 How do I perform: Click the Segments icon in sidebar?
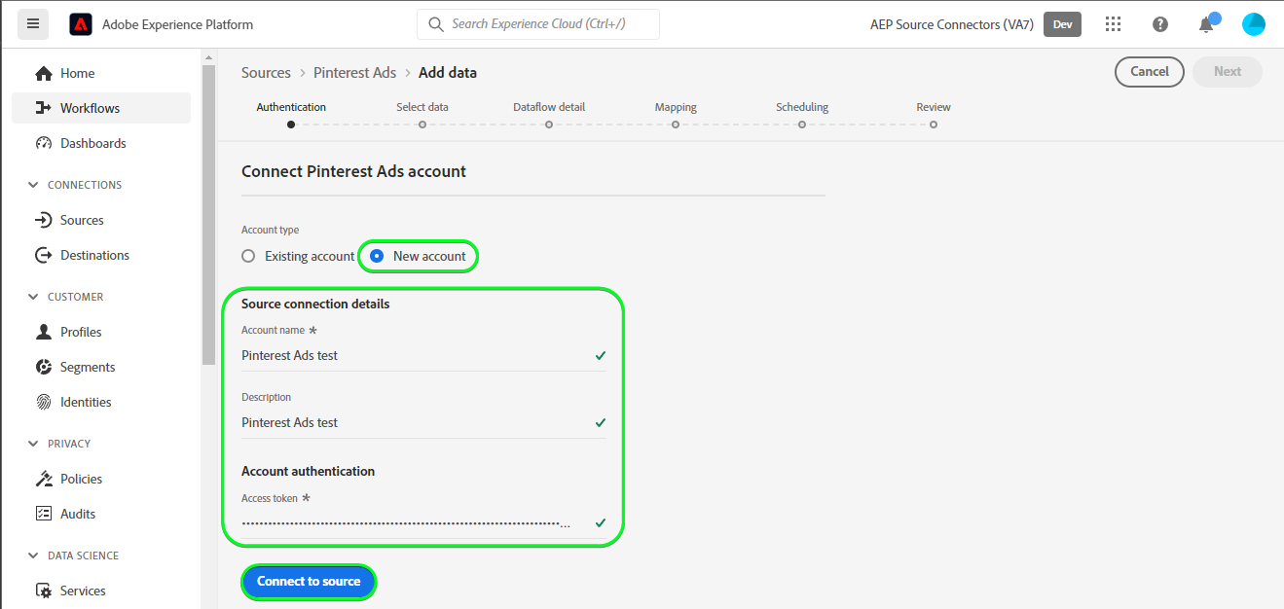[x=43, y=367]
